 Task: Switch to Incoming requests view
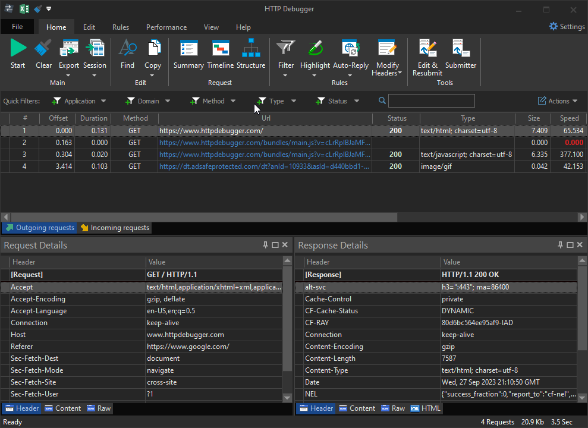point(115,228)
